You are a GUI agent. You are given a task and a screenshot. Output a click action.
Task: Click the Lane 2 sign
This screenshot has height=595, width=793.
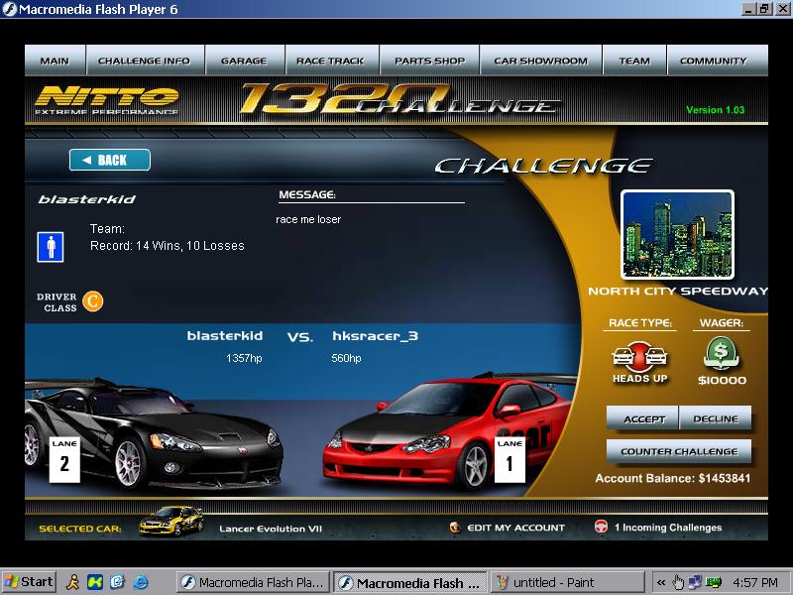[x=64, y=459]
